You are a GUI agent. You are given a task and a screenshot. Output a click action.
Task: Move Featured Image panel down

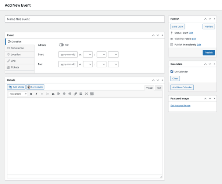click(210, 99)
